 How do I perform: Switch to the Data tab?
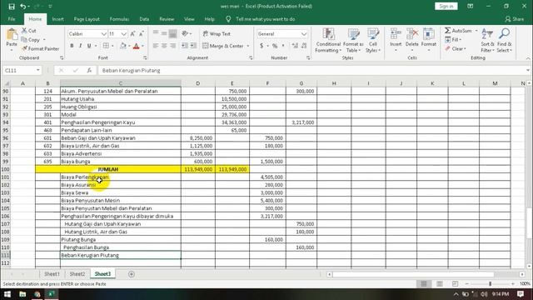(x=144, y=19)
